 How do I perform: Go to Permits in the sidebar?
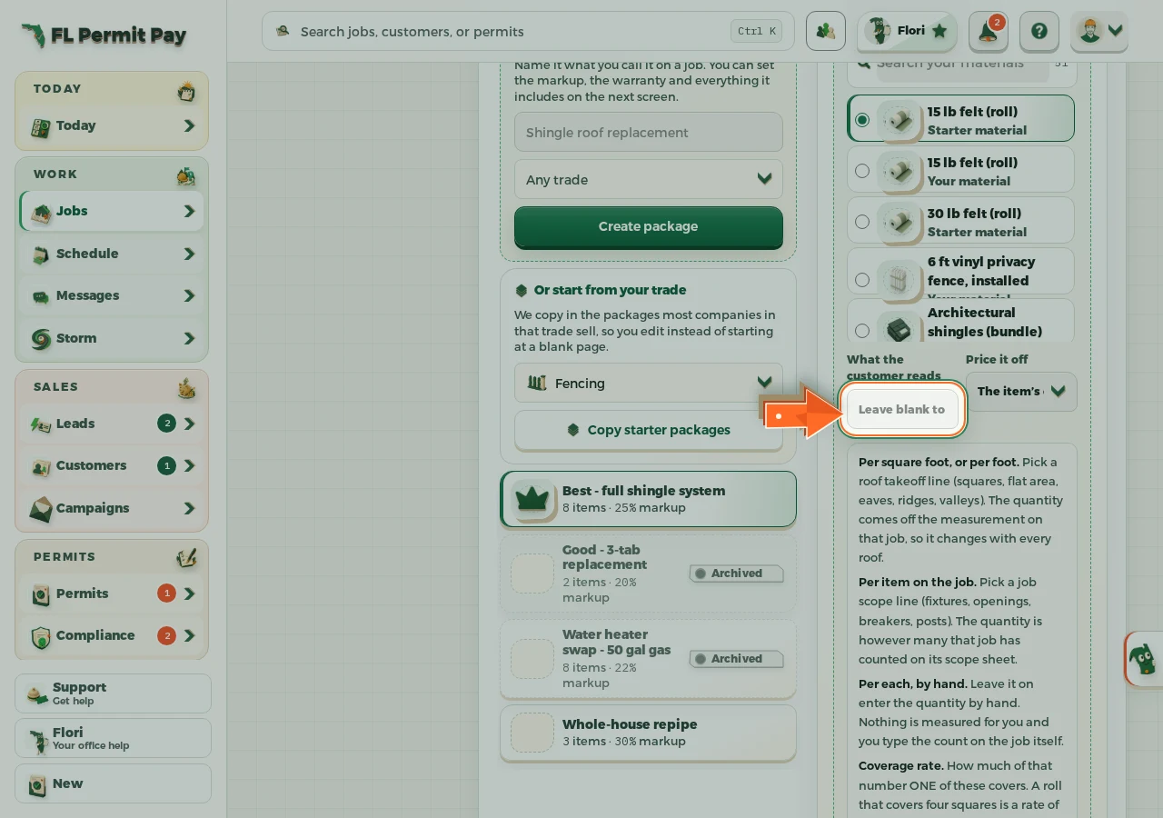(112, 594)
